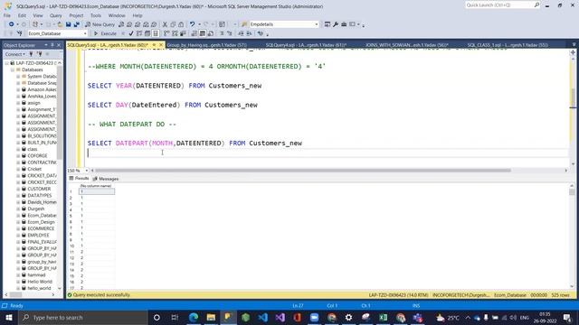This screenshot has width=579, height=325.
Task: Expand the COFORGE database node
Action: [x=18, y=156]
